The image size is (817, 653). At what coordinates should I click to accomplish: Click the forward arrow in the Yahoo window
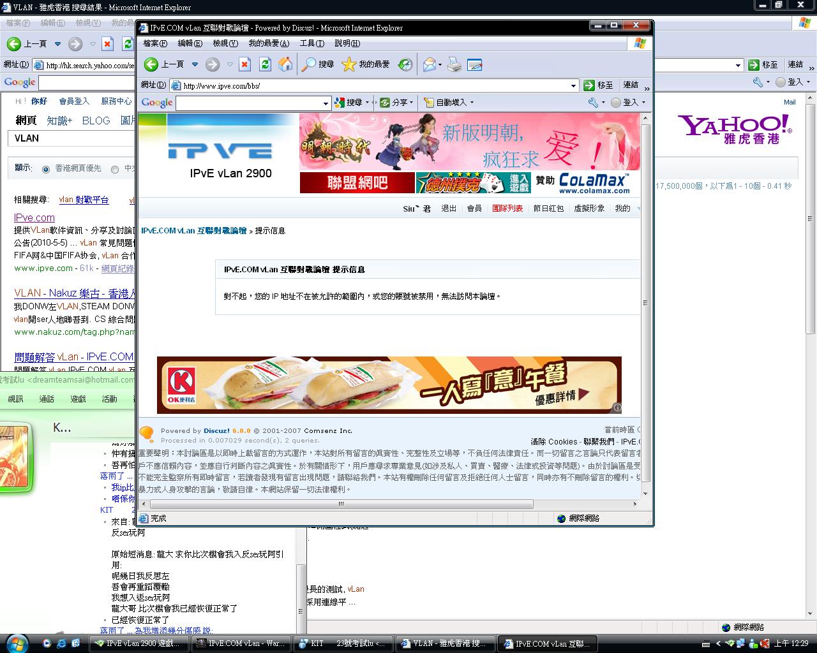75,44
